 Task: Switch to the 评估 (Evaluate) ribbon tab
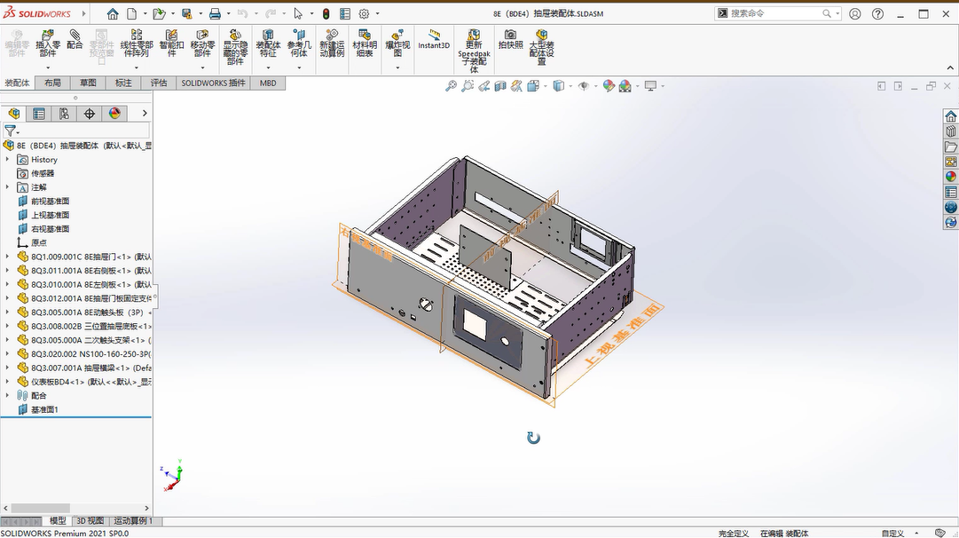pos(159,83)
